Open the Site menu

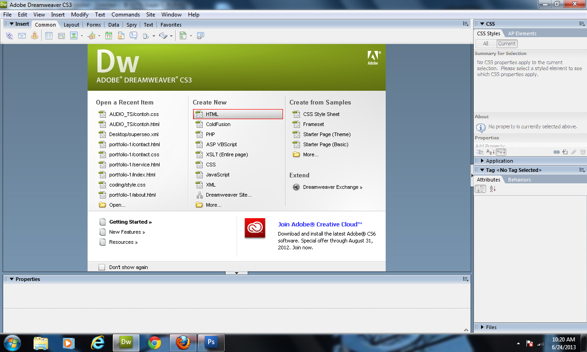pyautogui.click(x=150, y=15)
